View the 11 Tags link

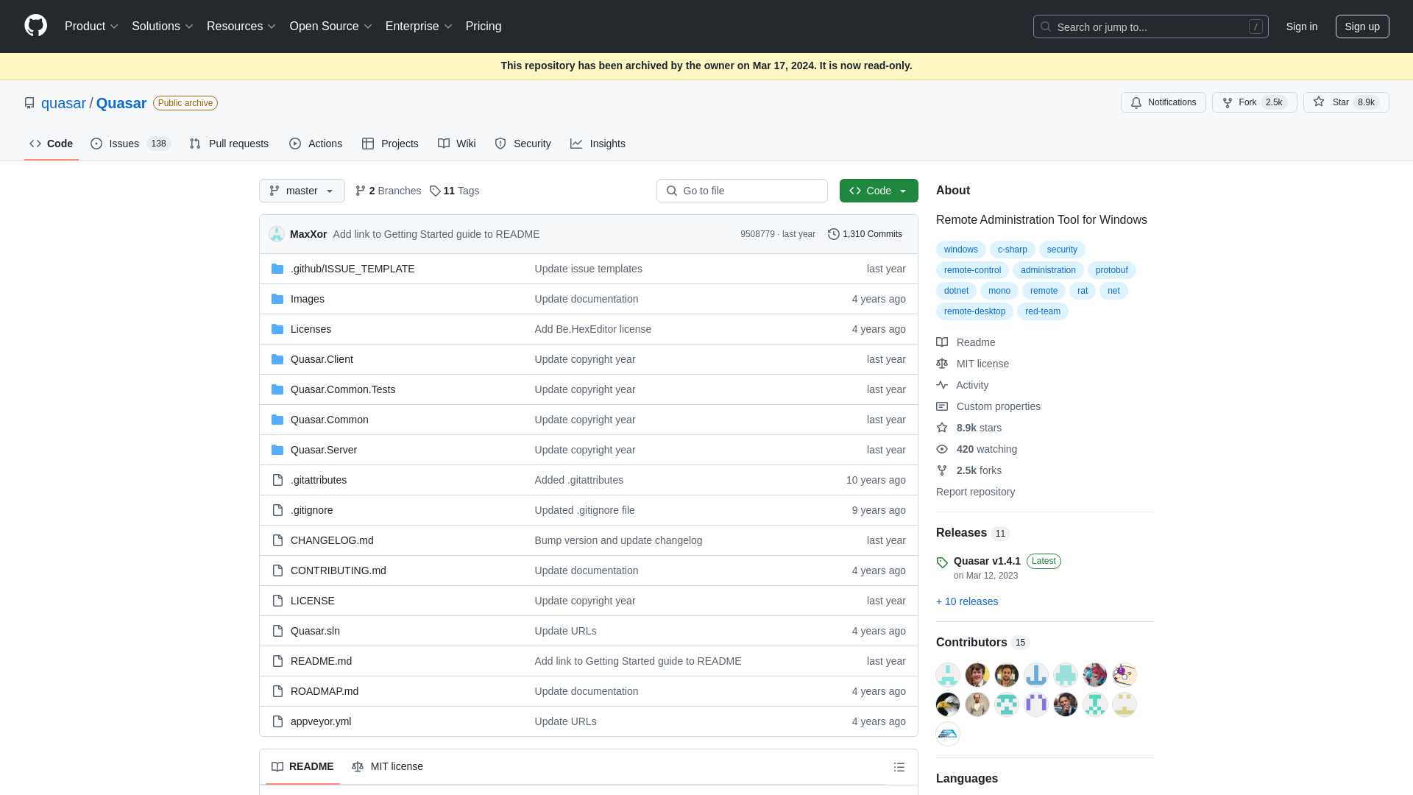455,191
